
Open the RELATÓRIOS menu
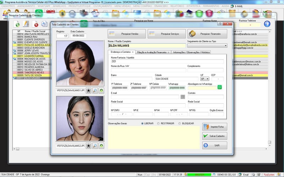(x=177, y=6)
